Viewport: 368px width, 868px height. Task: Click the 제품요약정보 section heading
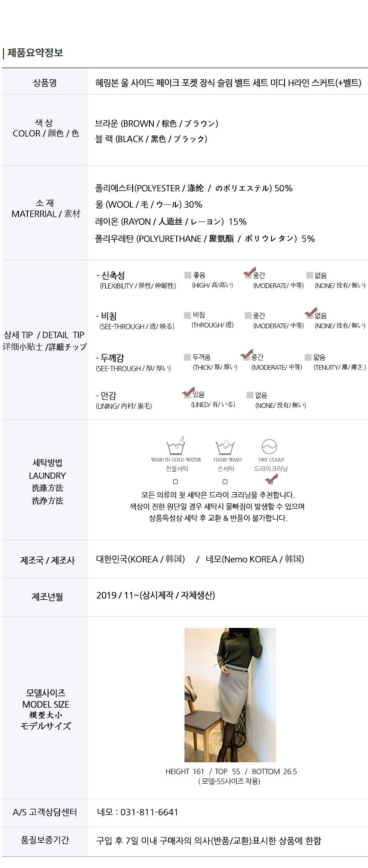35,53
